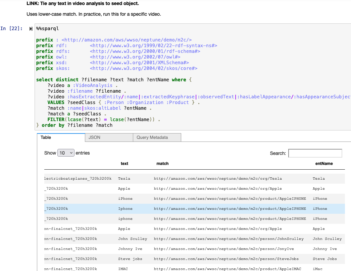The width and height of the screenshot is (351, 271).
Task: Run the SPARQL query cell
Action: point(31,28)
